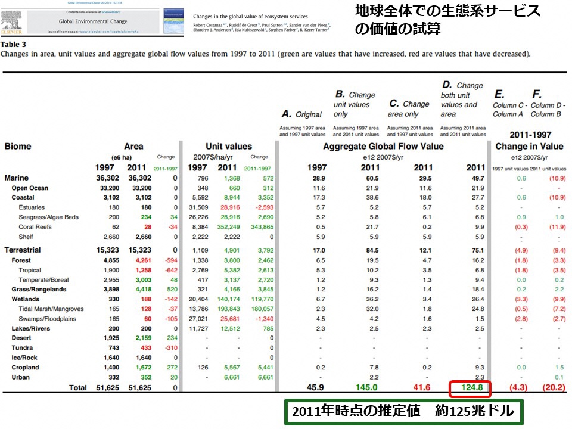Click the green box with 2011年時点の推定値

(403, 412)
